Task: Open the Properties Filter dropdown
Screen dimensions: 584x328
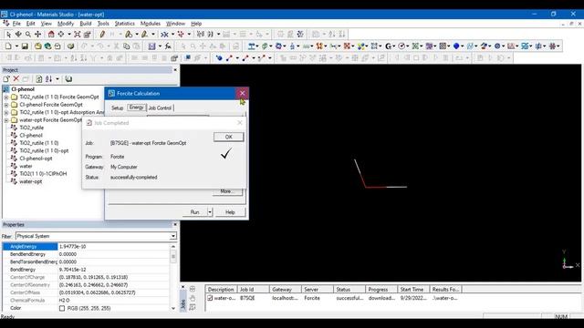Action: pyautogui.click(x=173, y=236)
